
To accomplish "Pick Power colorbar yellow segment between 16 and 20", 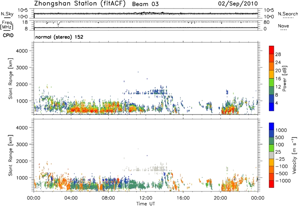I will pyautogui.click(x=272, y=74).
